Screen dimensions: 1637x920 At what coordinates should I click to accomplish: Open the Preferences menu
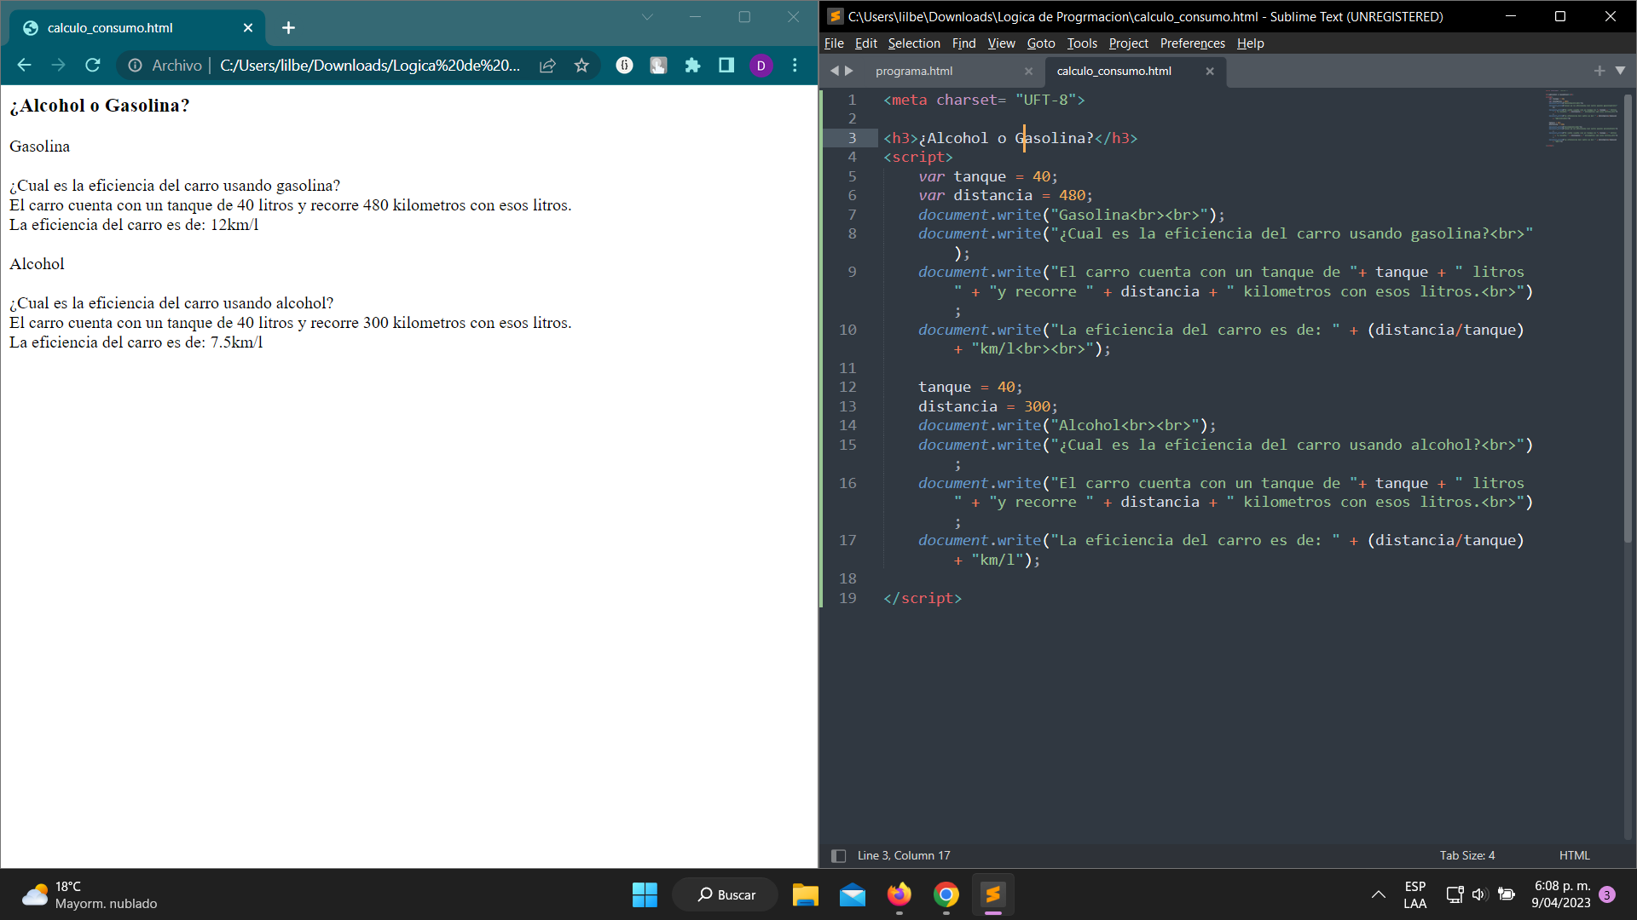pos(1192,43)
